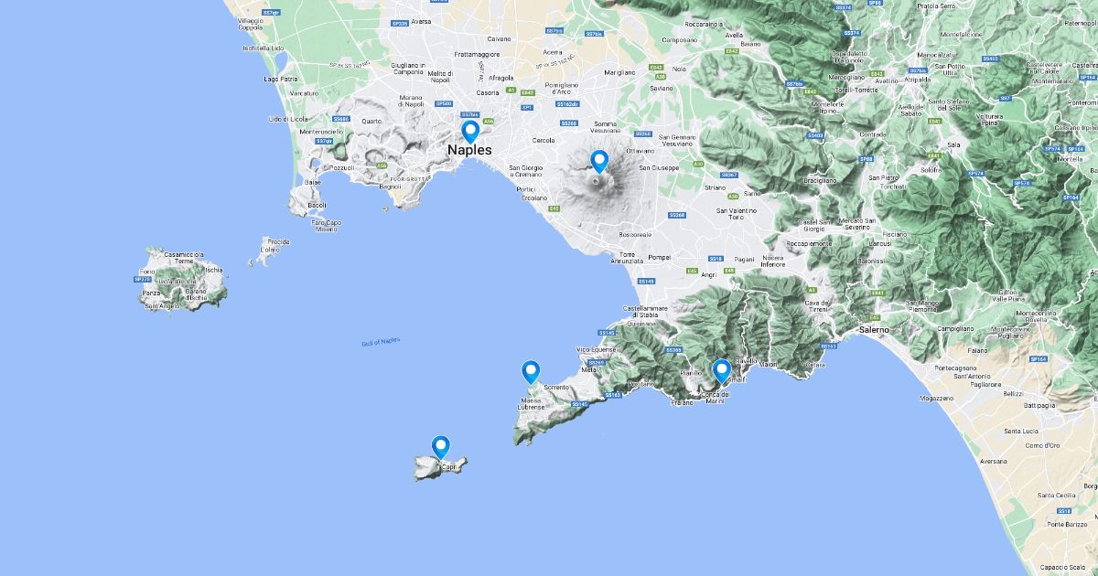Viewport: 1098px width, 576px height.
Task: Click the 'Vico Equense' label
Action: point(596,350)
